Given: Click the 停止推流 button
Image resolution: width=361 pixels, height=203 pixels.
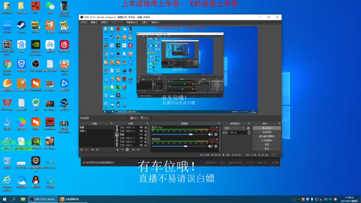Looking at the screenshot, I should (267, 128).
